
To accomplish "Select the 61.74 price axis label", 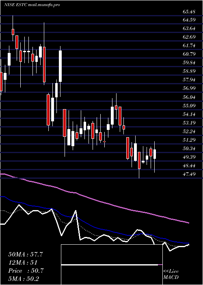I will pos(189,46).
